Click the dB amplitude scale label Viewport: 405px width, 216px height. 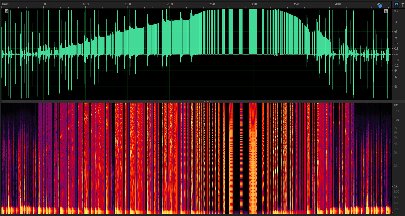396,11
